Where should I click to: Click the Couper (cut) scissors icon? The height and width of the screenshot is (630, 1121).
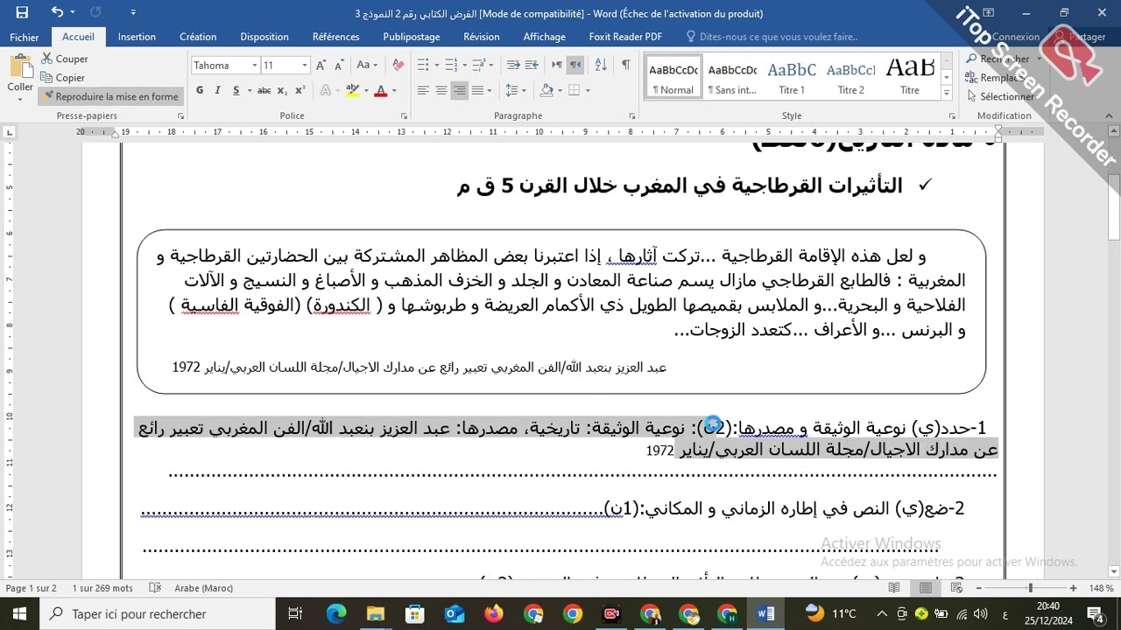point(46,59)
